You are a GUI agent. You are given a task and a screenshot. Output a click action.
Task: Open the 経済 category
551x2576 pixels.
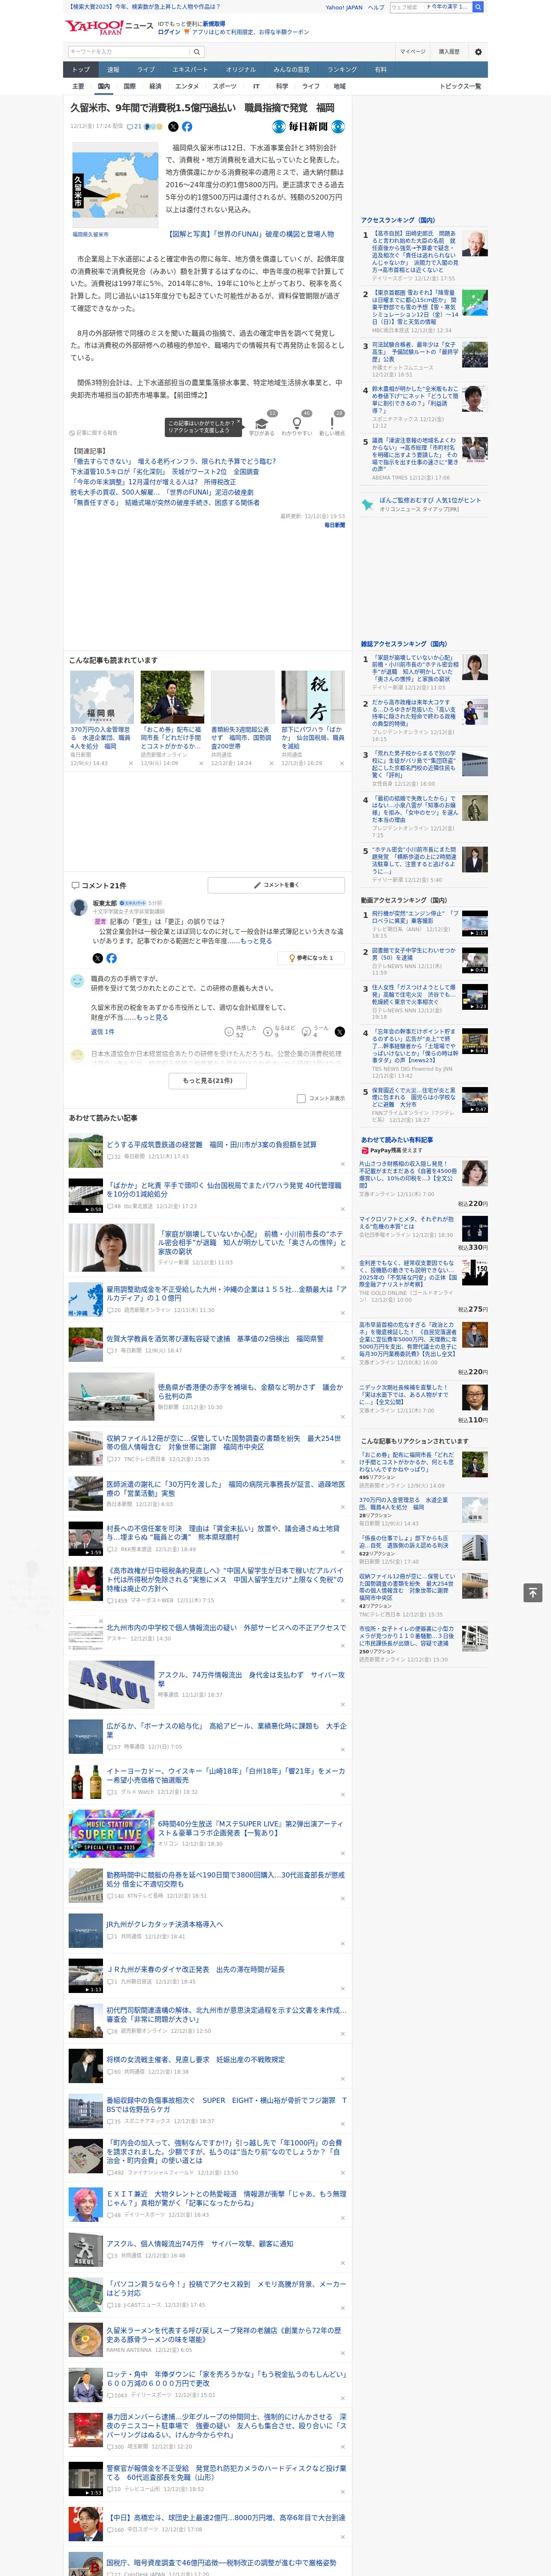155,86
